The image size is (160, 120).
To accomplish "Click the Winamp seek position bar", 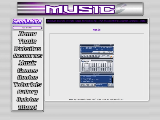I will click(x=97, y=53).
